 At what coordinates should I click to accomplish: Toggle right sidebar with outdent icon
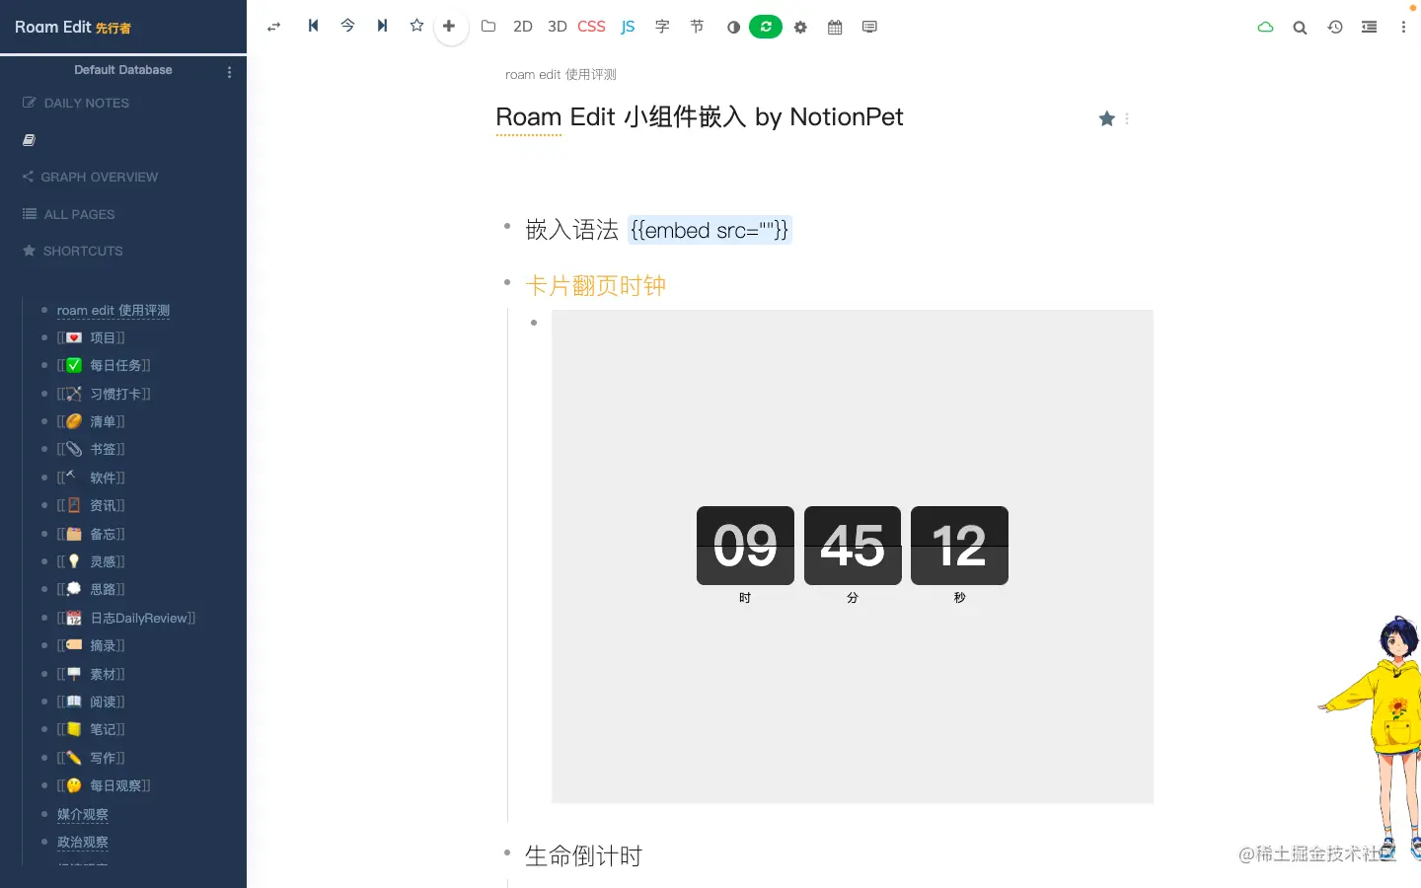coord(1370,28)
